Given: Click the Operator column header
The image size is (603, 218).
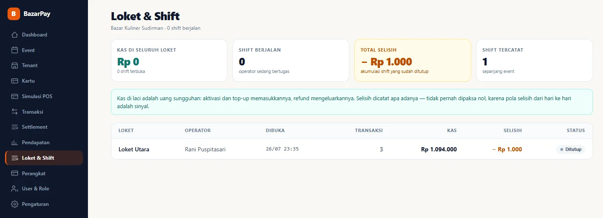Looking at the screenshot, I should click(x=198, y=130).
